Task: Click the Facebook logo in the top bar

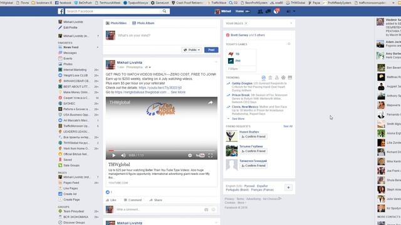Action: (61, 11)
